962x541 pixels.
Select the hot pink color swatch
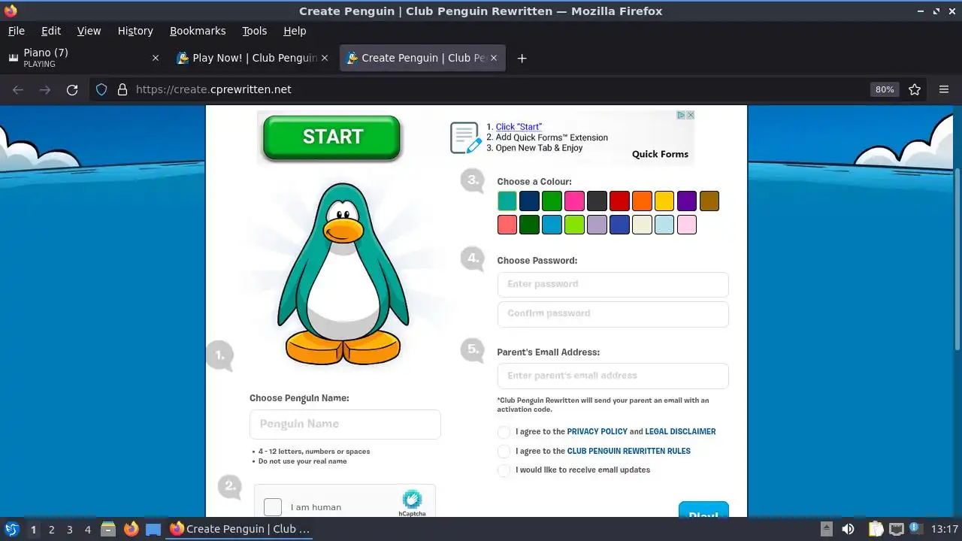(x=574, y=201)
